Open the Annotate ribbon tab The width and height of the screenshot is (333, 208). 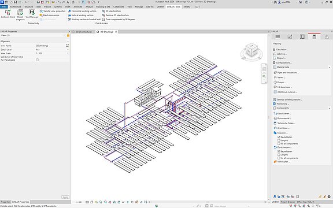(x=77, y=7)
